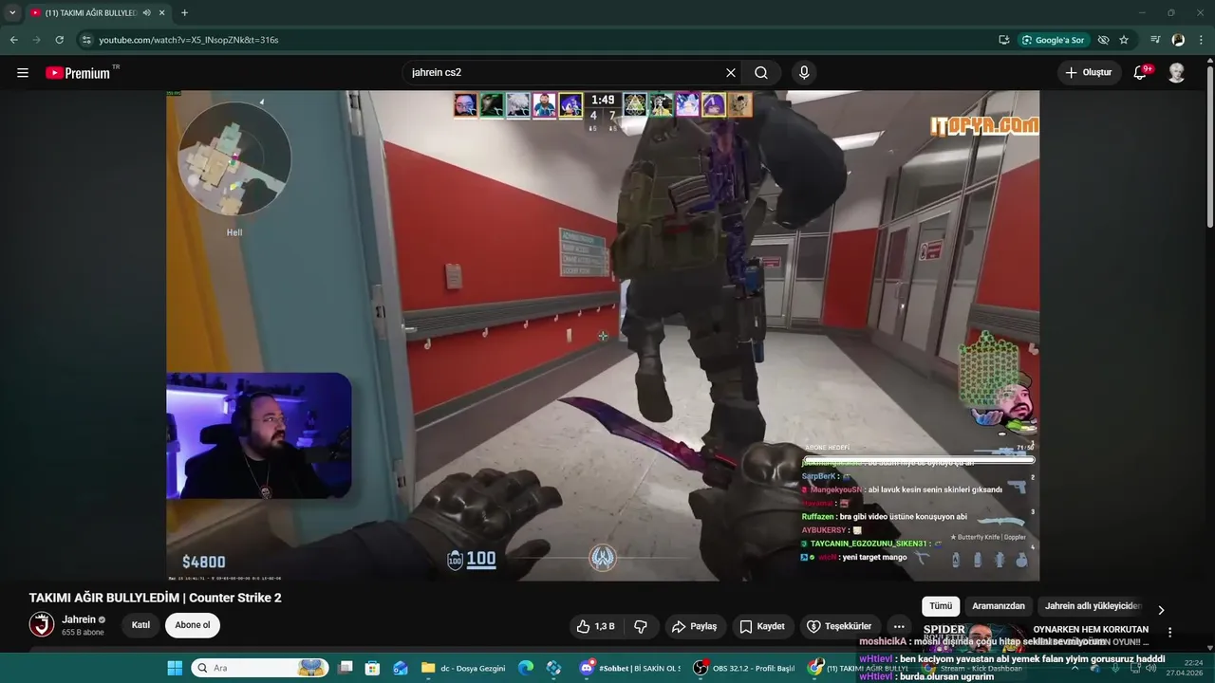Switch to Discord #Sohbet taskbar window
The width and height of the screenshot is (1215, 683).
[631, 668]
